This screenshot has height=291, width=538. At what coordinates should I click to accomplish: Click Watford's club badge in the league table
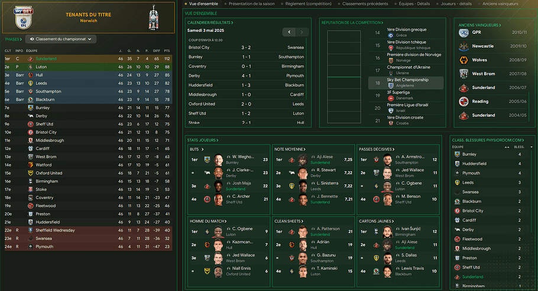click(31, 165)
